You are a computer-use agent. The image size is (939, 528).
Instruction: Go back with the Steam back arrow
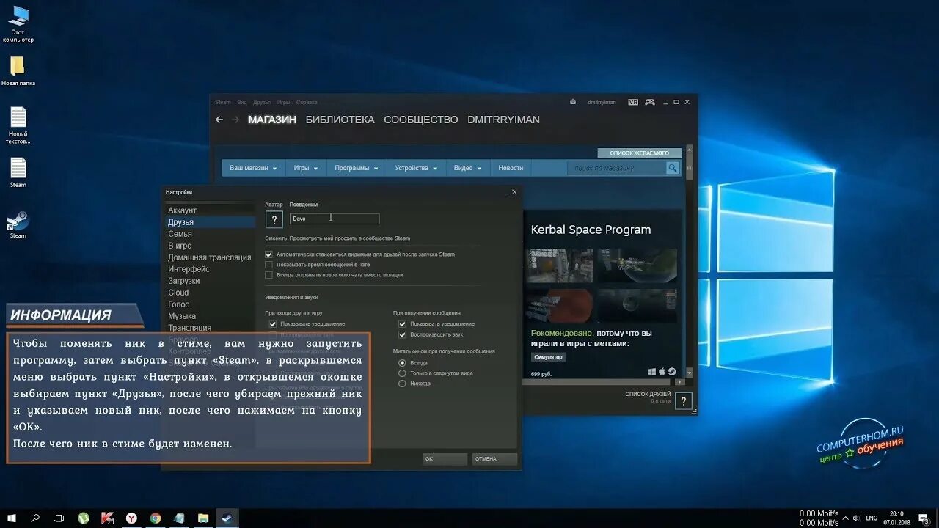pos(219,120)
